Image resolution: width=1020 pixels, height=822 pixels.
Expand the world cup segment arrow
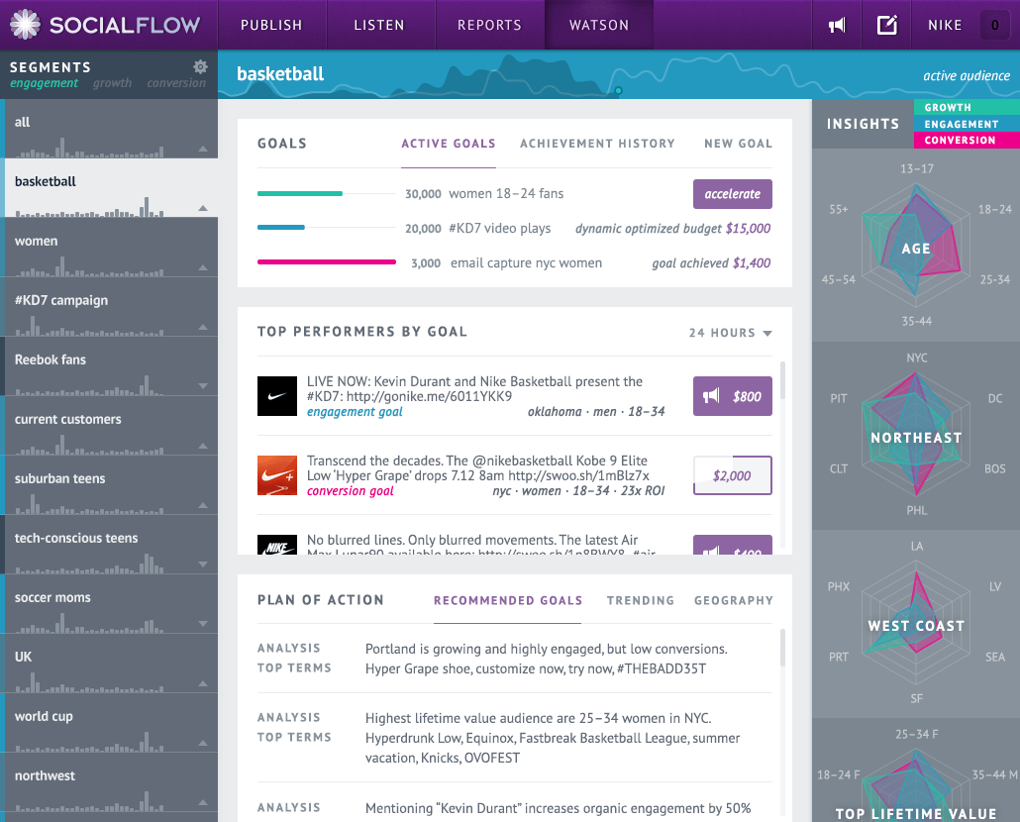[203, 743]
